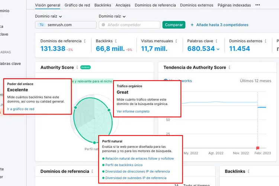Go to the Anclajes tab
Image resolution: width=279 pixels, height=186 pixels.
pos(123,5)
